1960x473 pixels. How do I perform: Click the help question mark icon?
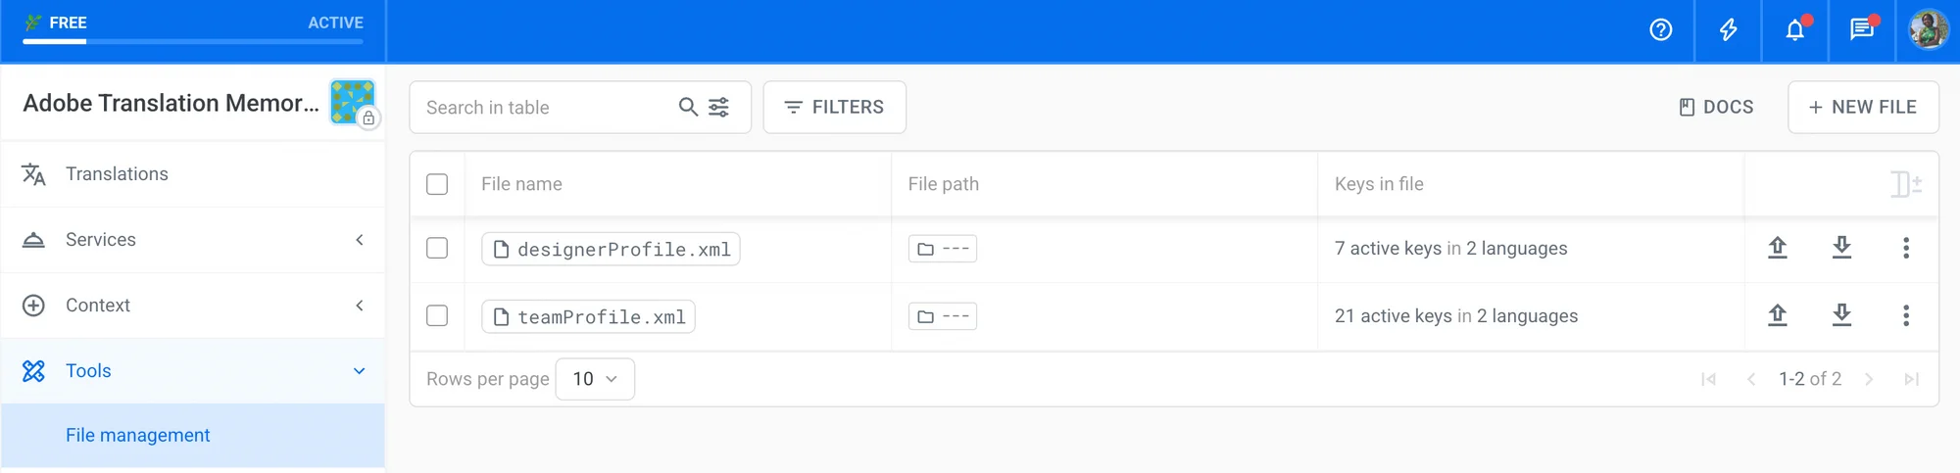(1660, 30)
